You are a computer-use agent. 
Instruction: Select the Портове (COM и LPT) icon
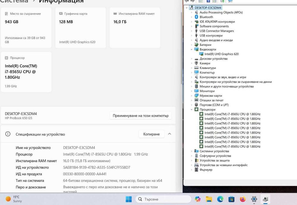pyautogui.click(x=196, y=105)
